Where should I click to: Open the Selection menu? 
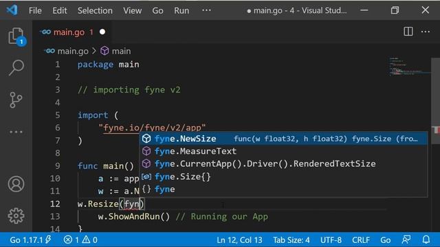click(95, 11)
